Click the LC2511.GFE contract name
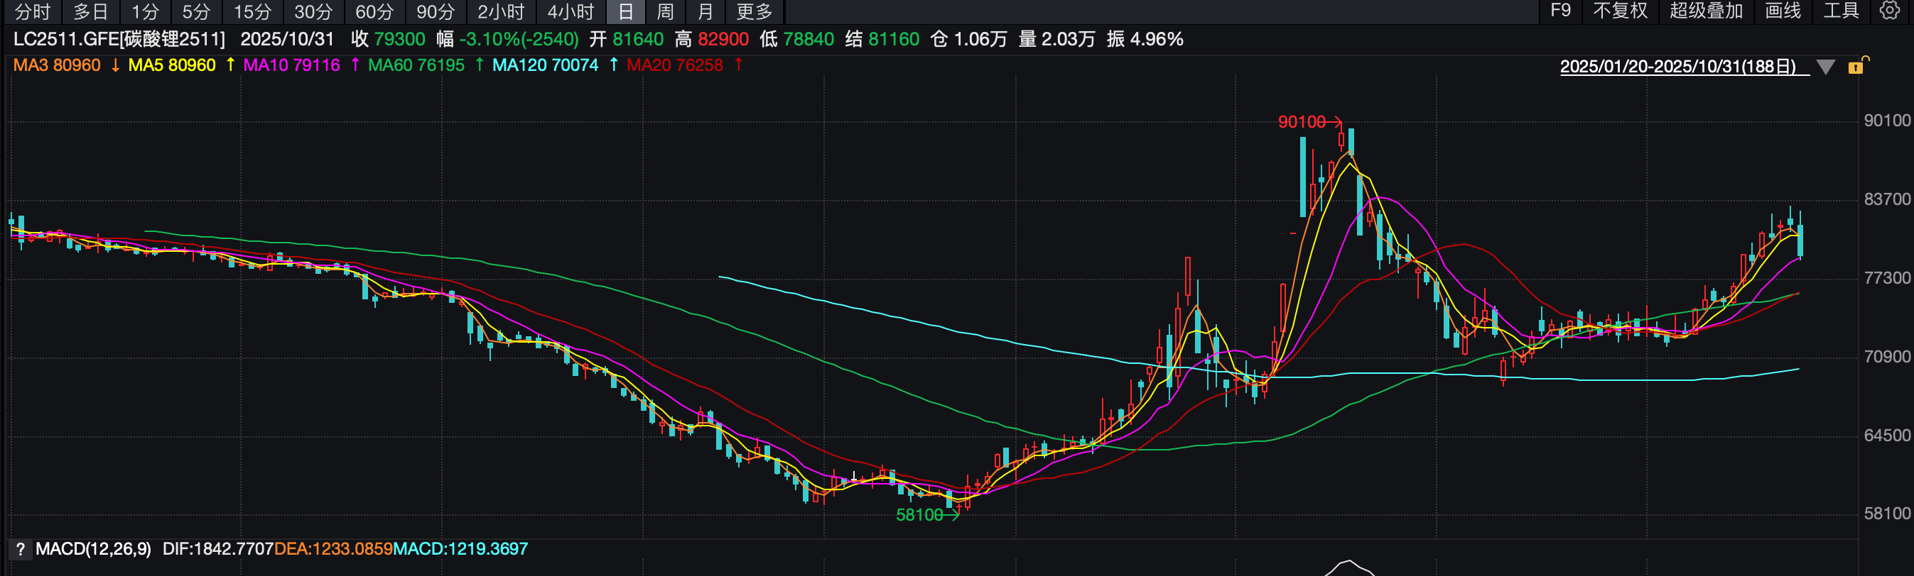Viewport: 1914px width, 576px height. tap(119, 39)
